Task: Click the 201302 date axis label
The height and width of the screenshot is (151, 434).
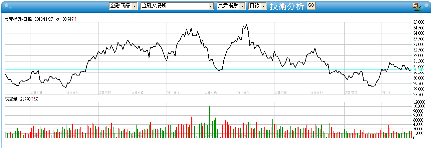Action: click(x=72, y=92)
